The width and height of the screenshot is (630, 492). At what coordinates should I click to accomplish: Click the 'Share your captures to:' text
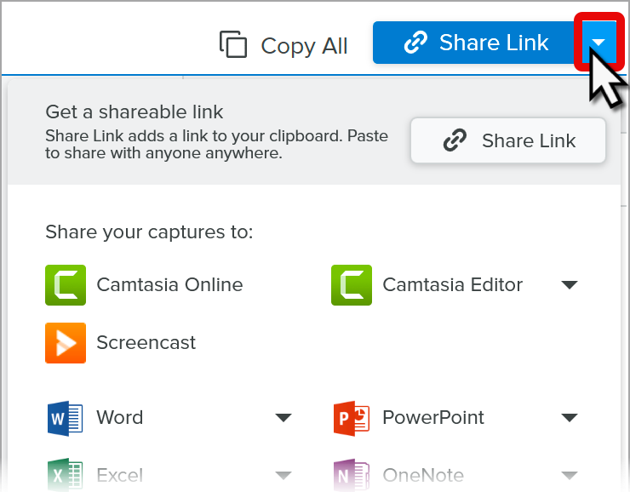pyautogui.click(x=149, y=232)
